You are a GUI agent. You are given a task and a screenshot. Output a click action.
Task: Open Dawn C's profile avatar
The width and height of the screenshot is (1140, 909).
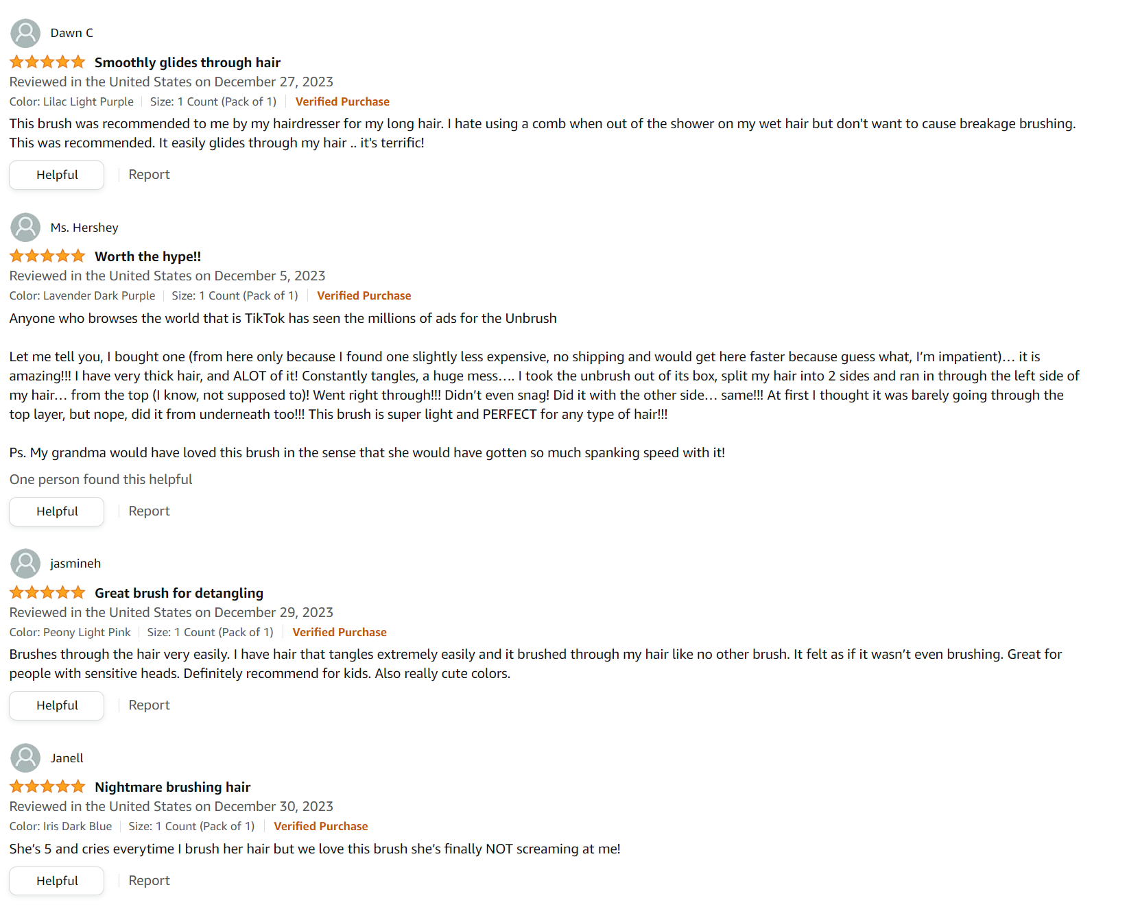click(25, 34)
